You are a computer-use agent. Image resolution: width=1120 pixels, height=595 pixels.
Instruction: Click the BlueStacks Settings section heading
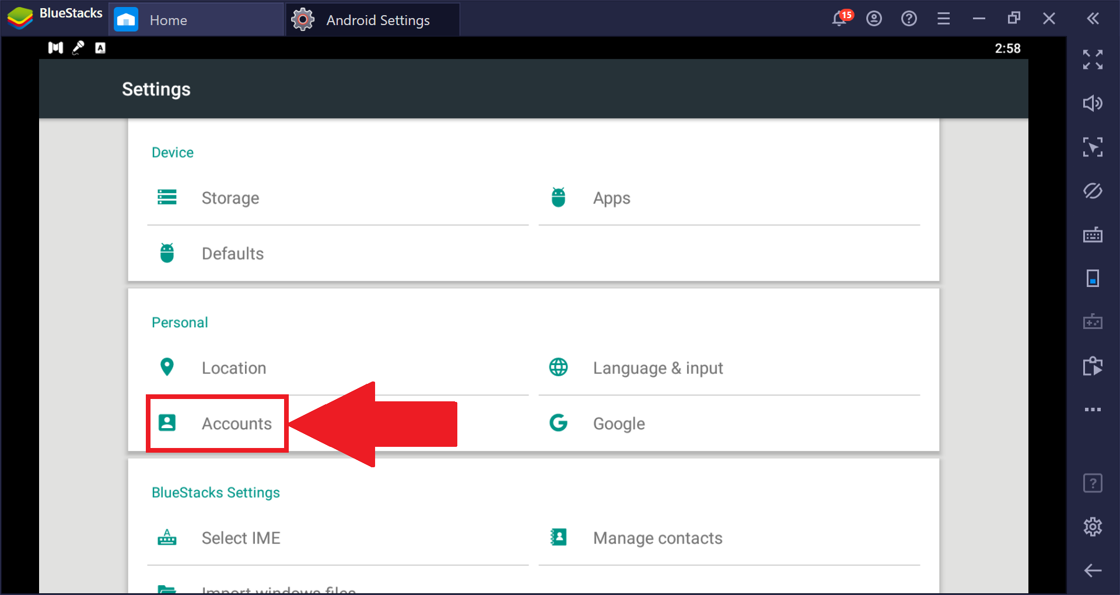(x=216, y=493)
